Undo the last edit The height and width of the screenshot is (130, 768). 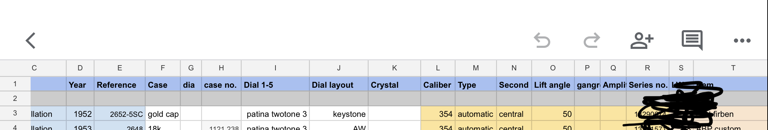(x=542, y=41)
